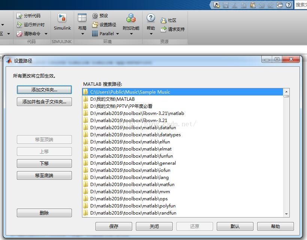This screenshot has width=307, height=240.
Task: Select the toolbox\matlab\iofun path
Action: 183,170
